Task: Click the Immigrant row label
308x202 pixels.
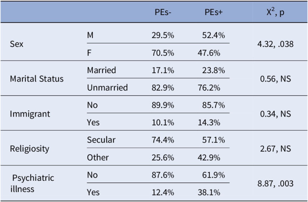Action: coord(30,114)
